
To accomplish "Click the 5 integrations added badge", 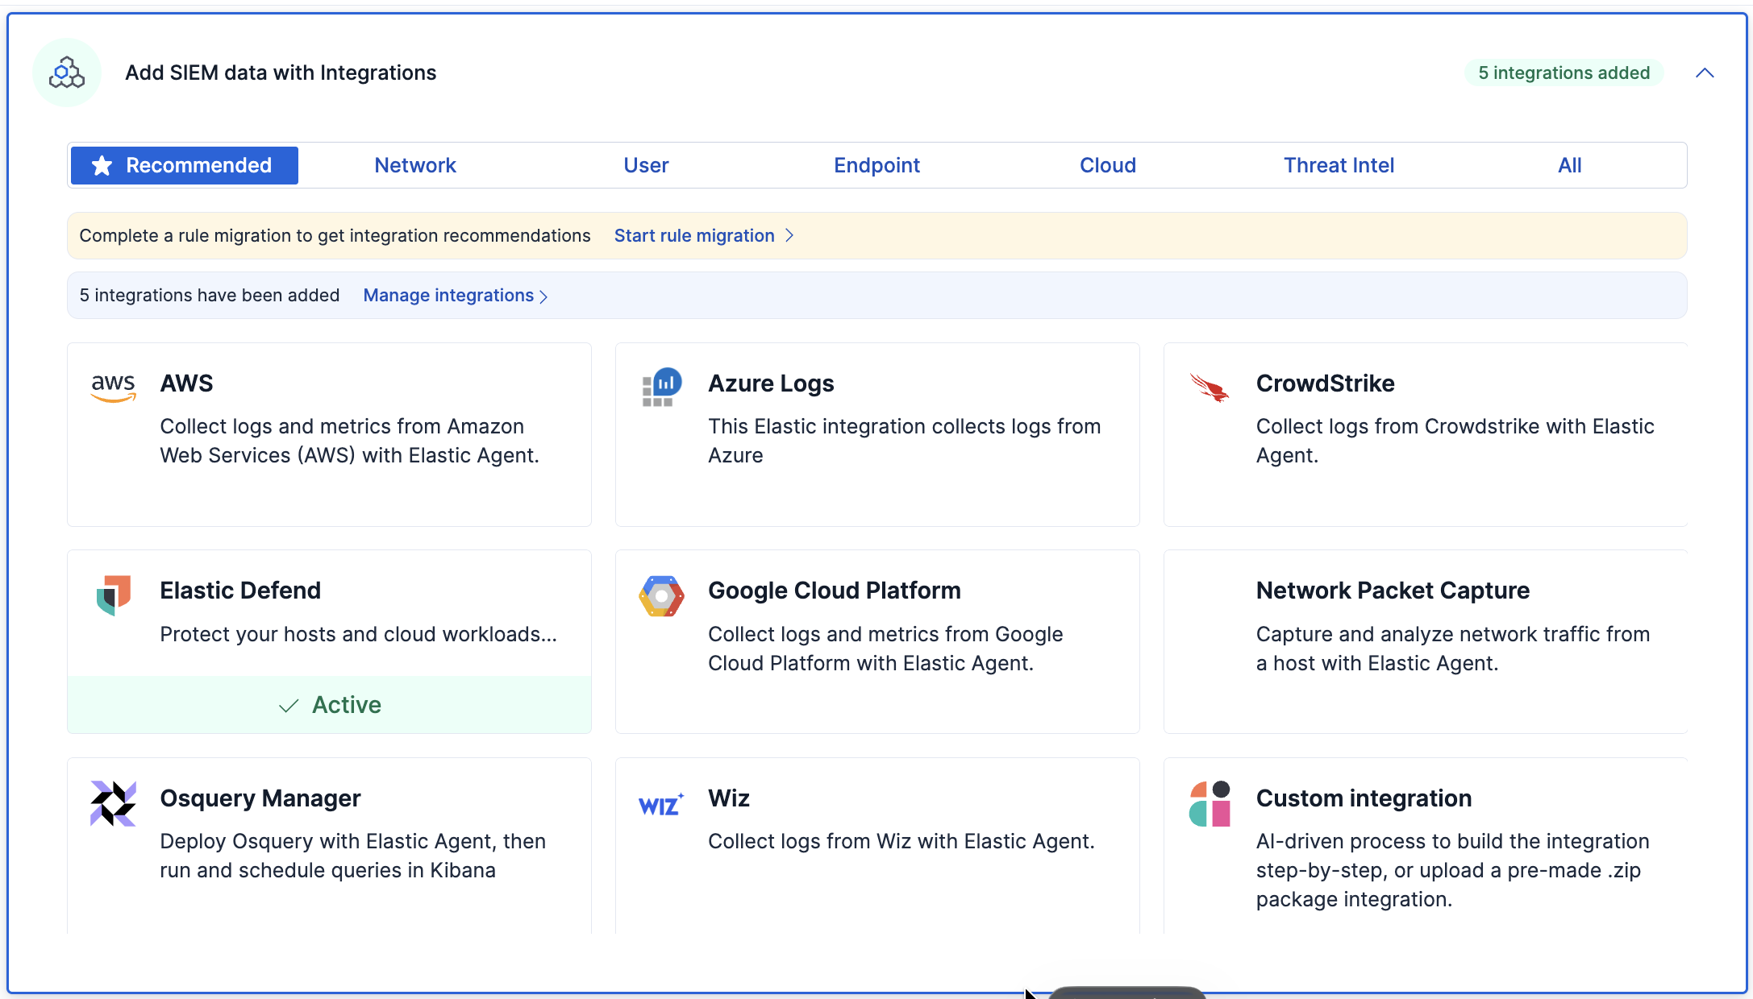I will point(1564,73).
